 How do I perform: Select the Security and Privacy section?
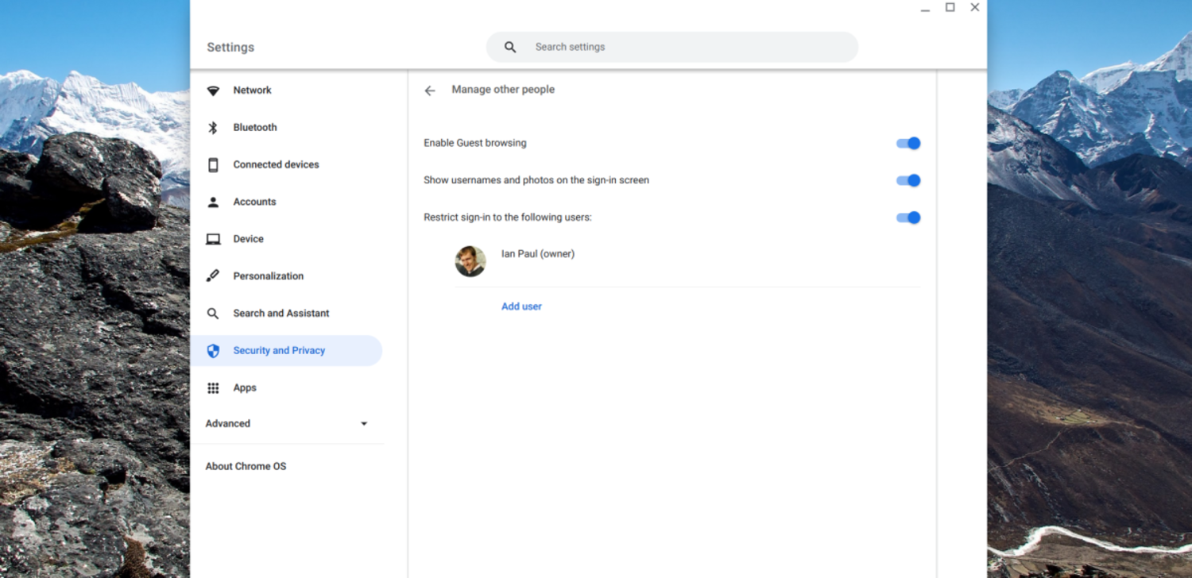[286, 351]
